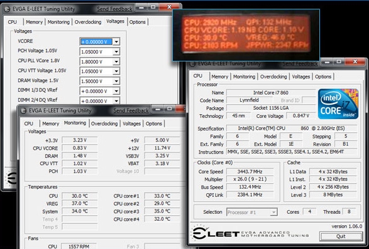
Task: Minimize the Voltages tuning window
Action: 141,8
